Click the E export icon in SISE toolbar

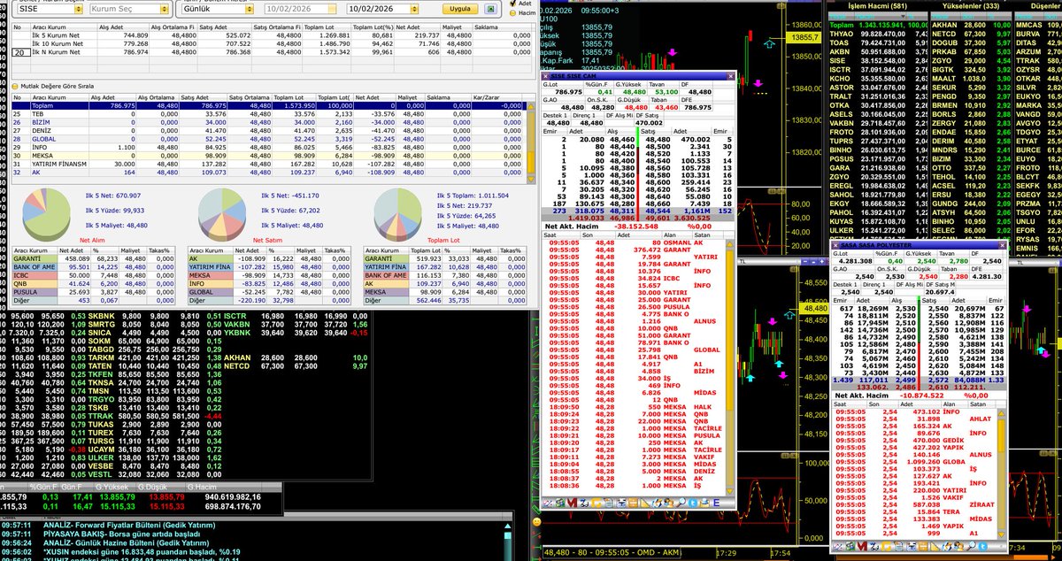click(717, 503)
